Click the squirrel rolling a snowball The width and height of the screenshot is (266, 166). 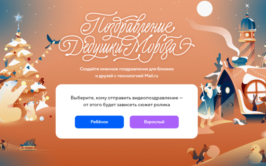[x=199, y=154]
